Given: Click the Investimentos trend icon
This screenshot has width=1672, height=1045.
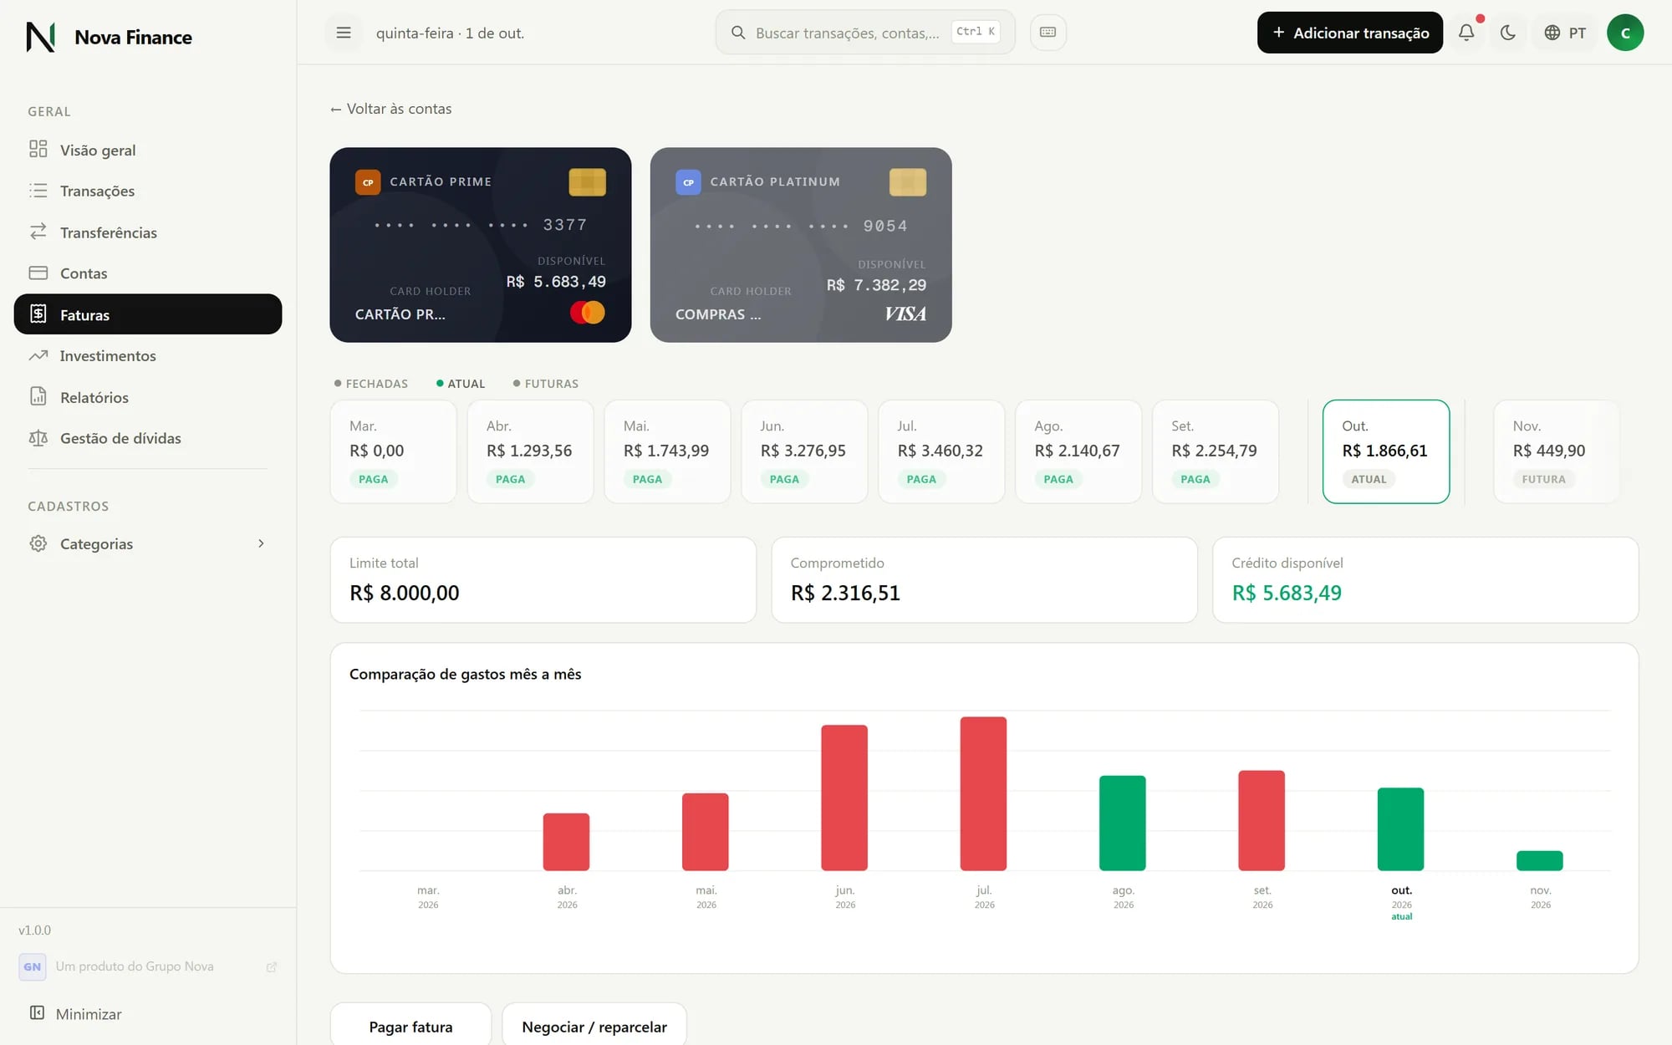Looking at the screenshot, I should point(38,355).
